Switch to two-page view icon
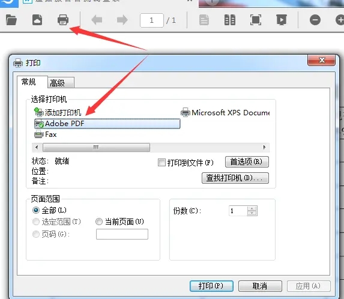Screen dimensions: 344x299 pos(230,20)
